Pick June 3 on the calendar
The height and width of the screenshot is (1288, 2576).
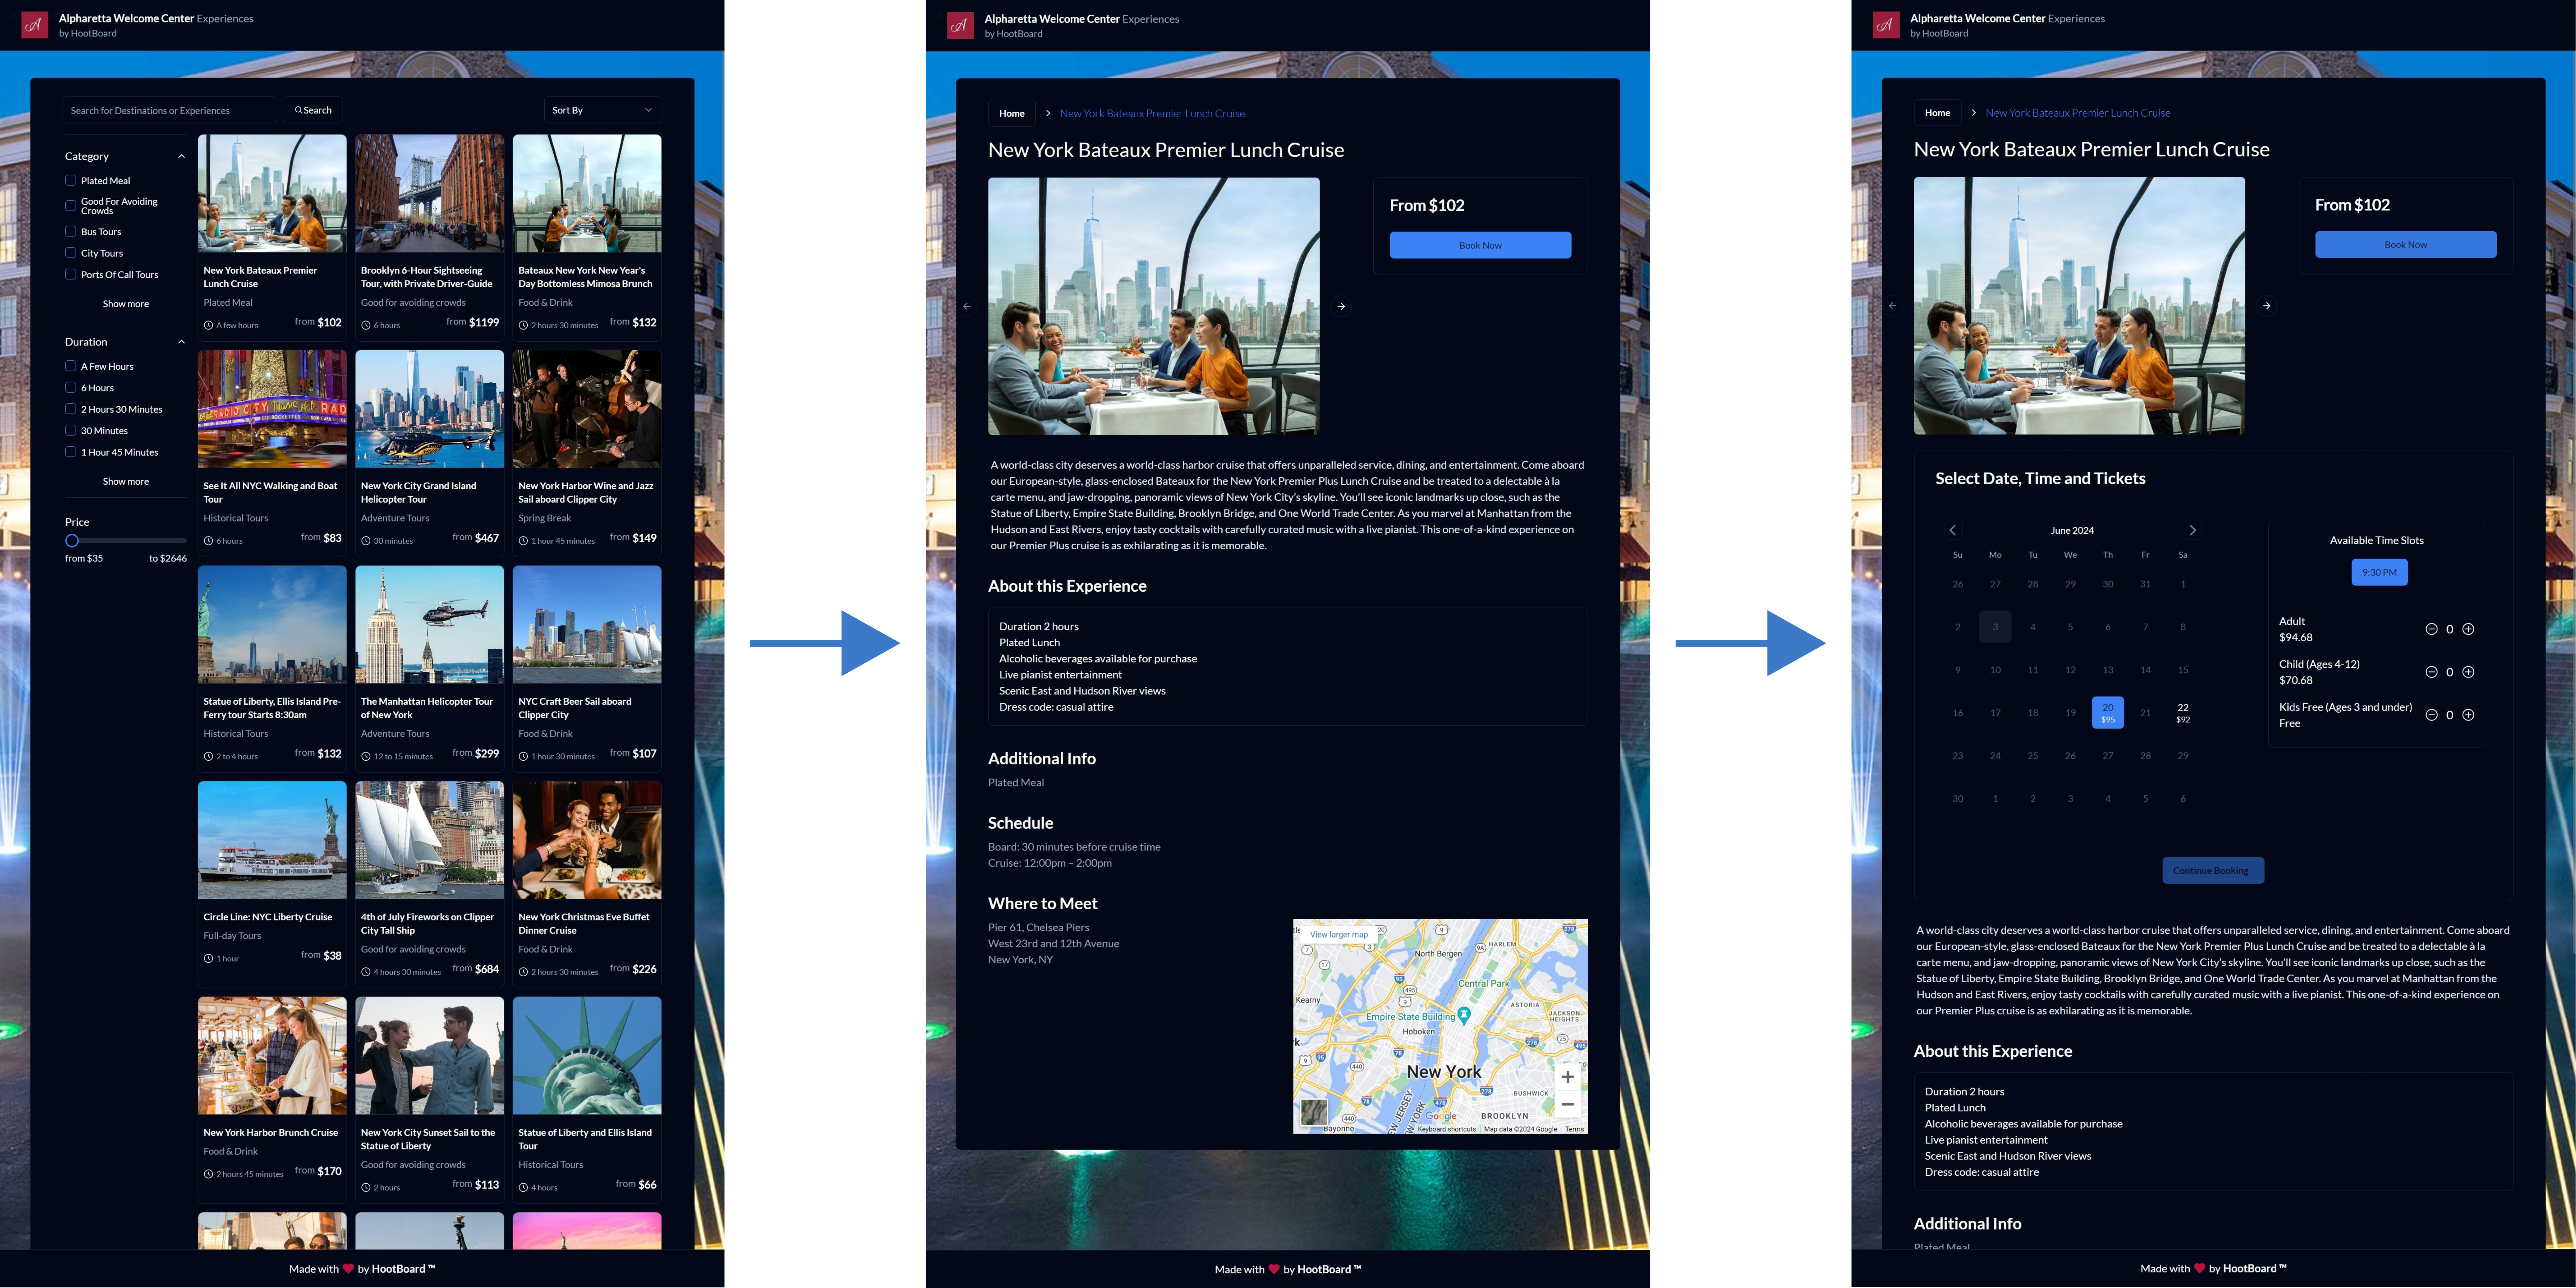(x=1995, y=627)
